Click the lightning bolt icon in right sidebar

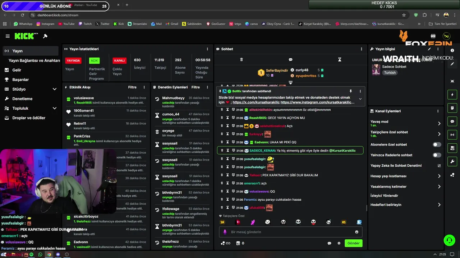pos(452,95)
